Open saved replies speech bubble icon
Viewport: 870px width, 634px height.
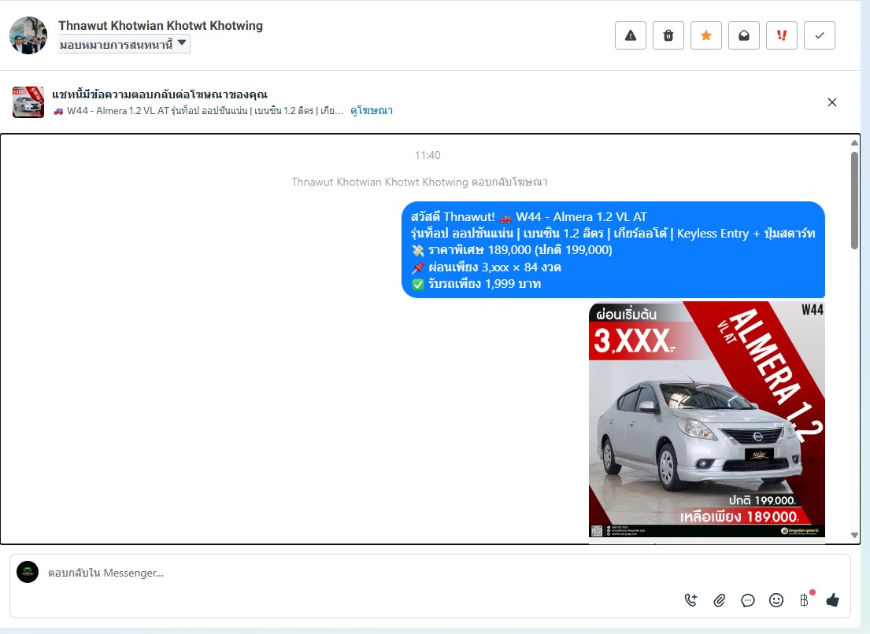coord(747,600)
